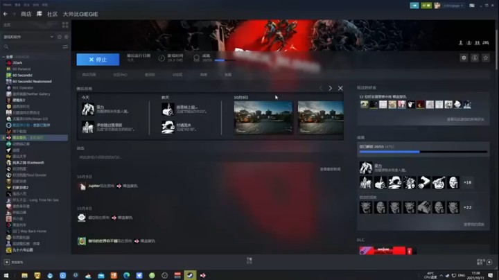Collapse the 全部 category in game list
Viewport: 499px width, 280px height.
click(x=3, y=57)
